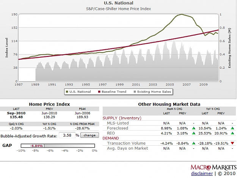The width and height of the screenshot is (237, 178).
Task: Click the gray Existing Home Sales legend swatch
Action: [135, 91]
